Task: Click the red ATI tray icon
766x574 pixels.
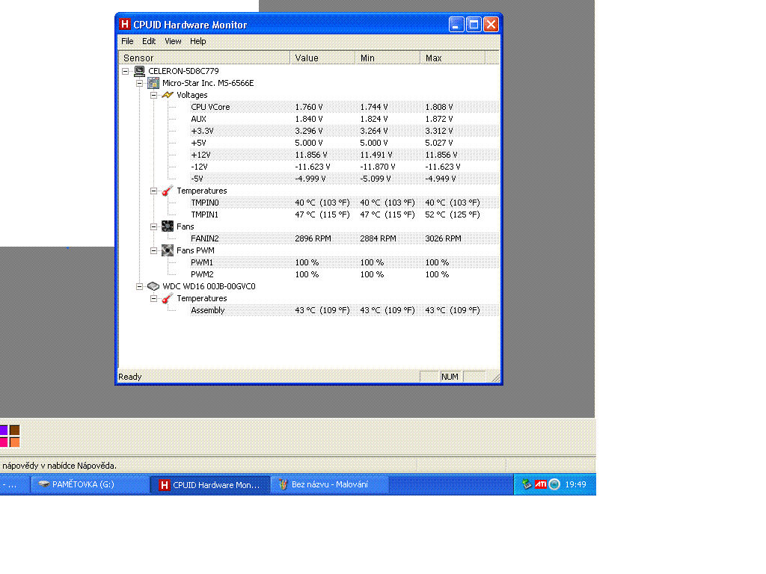Action: [541, 484]
